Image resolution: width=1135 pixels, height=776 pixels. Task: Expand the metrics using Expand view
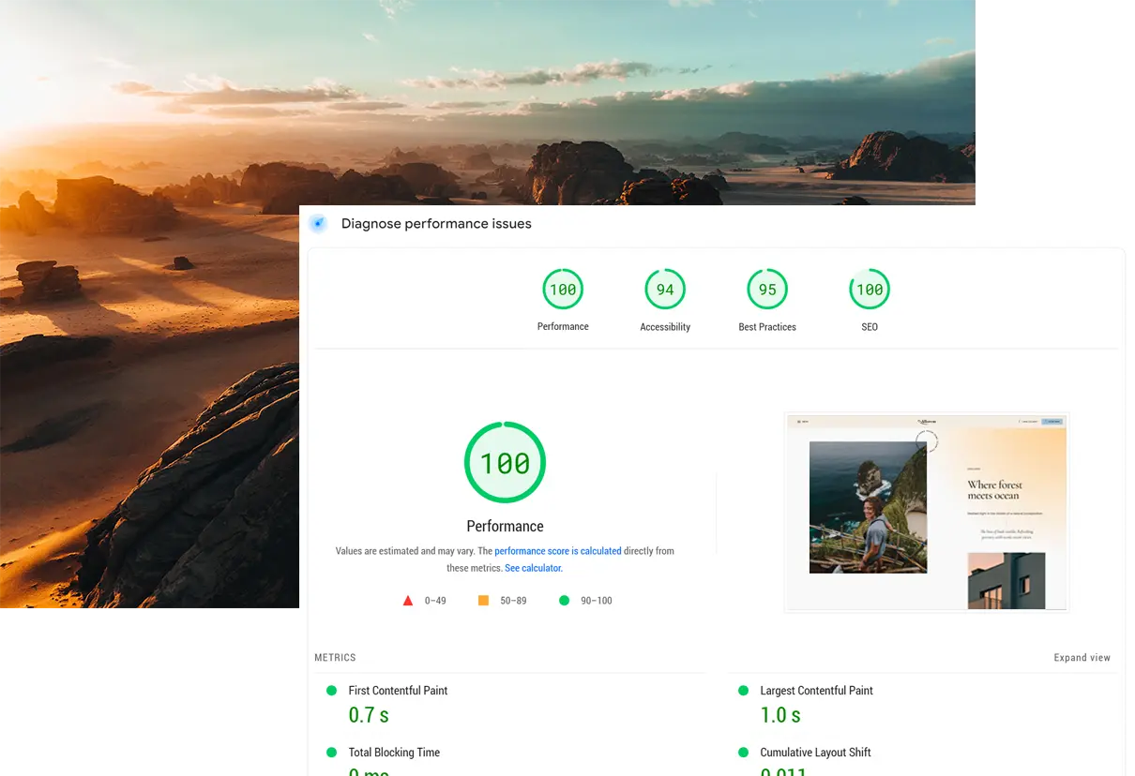[1082, 658]
